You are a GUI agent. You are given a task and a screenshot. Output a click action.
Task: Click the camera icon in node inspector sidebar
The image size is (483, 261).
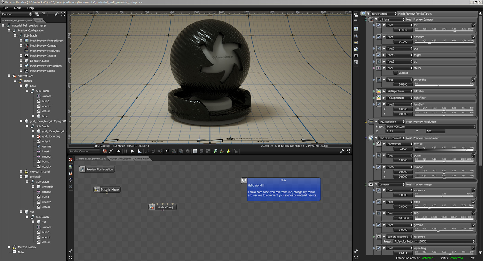click(356, 36)
